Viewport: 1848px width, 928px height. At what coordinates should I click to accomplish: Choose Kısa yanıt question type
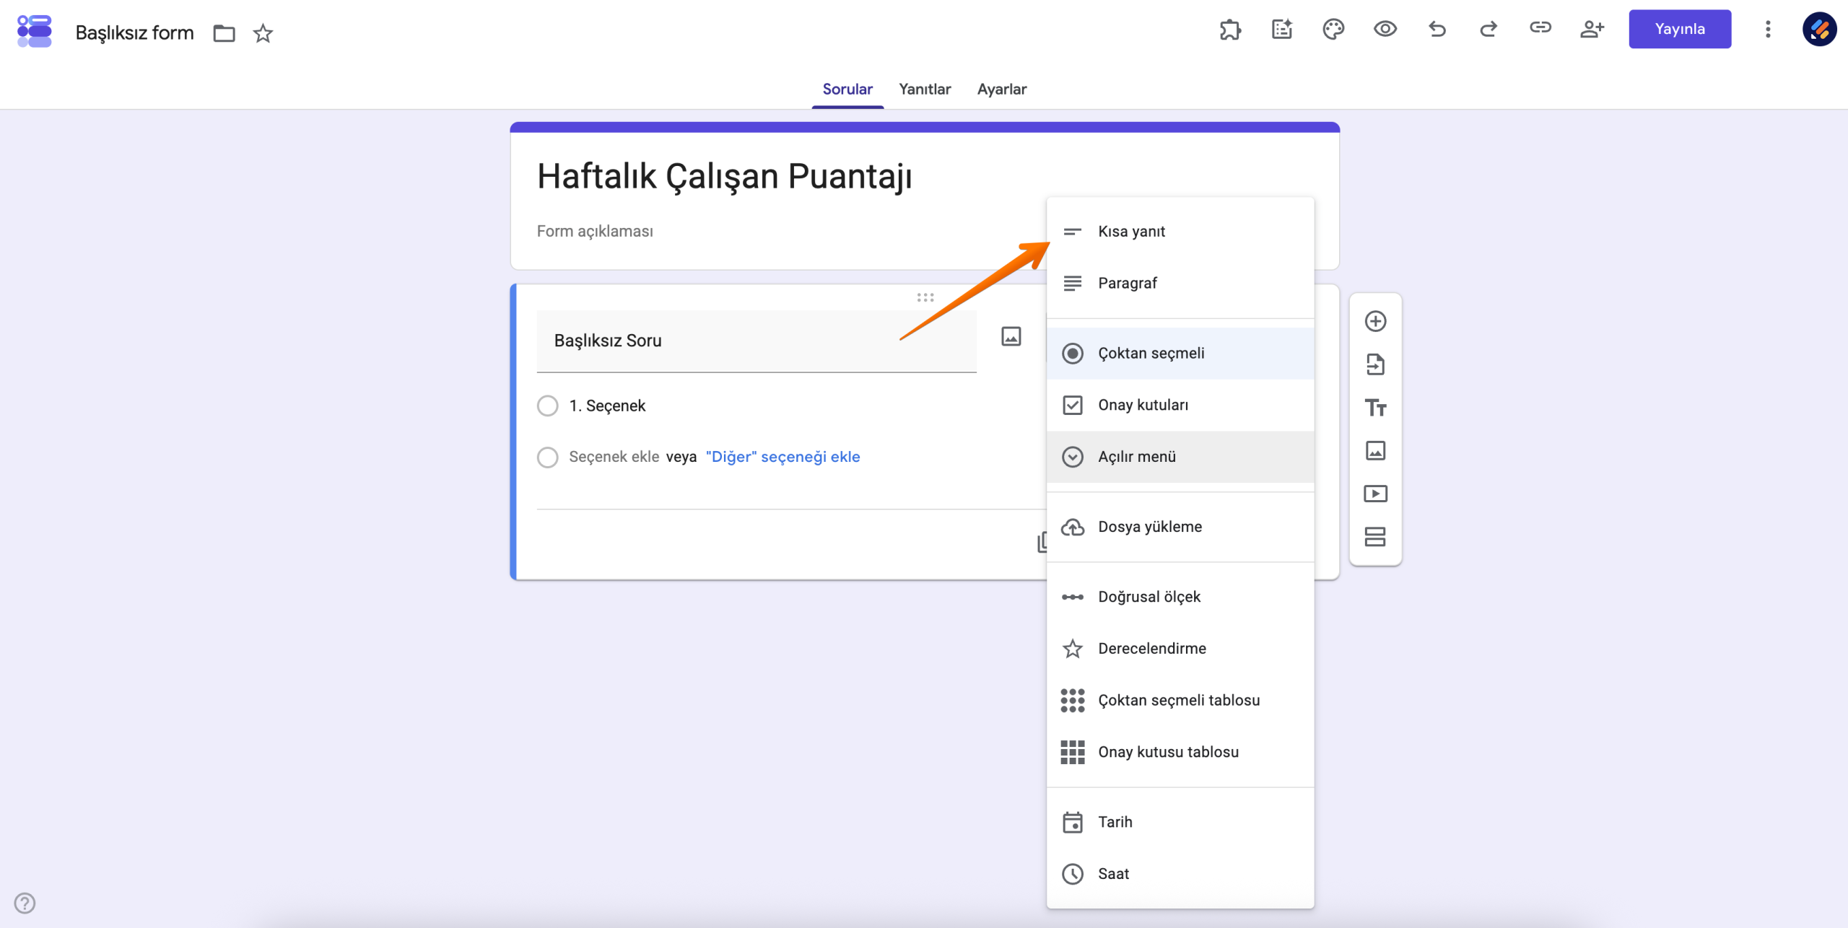pos(1180,232)
